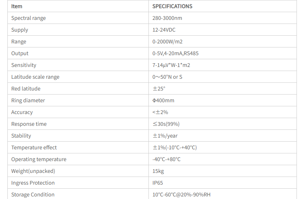Select the 'Supply' row label
Screen dimensions: 305x199
click(x=20, y=30)
